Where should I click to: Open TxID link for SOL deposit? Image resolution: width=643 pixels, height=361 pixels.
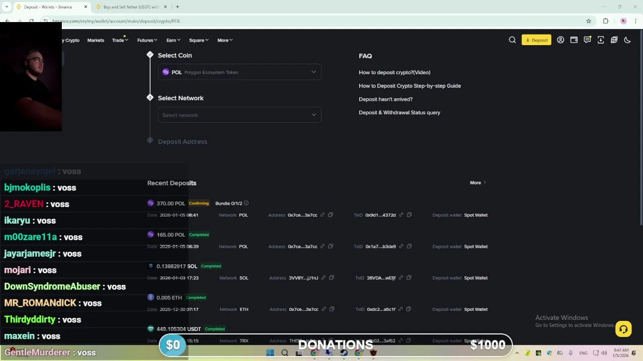click(401, 278)
